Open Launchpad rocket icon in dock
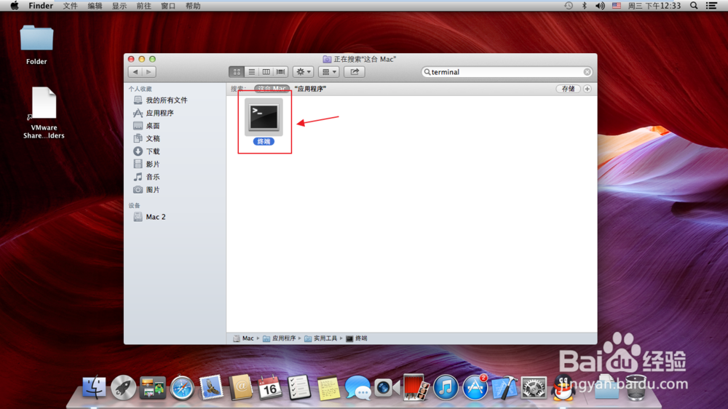728x409 pixels. [x=124, y=388]
